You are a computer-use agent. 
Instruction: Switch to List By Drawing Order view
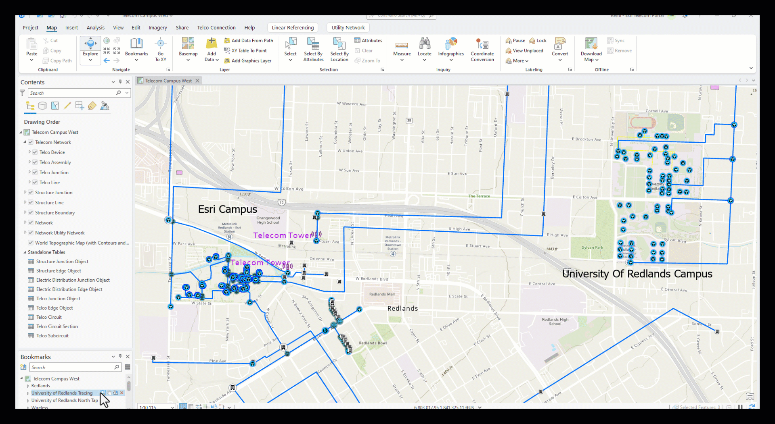30,106
